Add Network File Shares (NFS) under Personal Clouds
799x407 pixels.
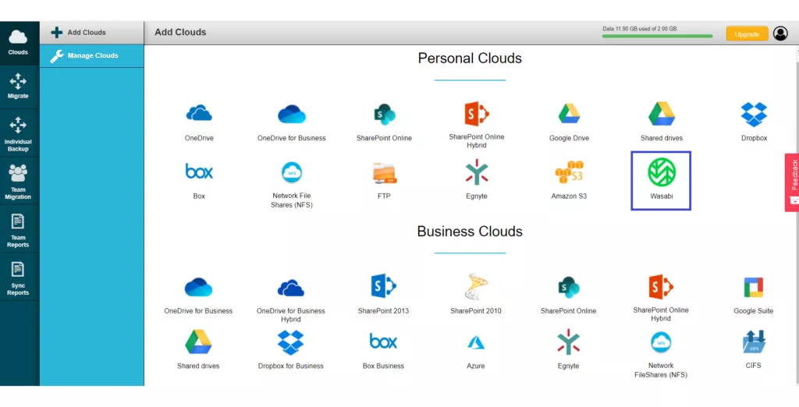coord(292,185)
